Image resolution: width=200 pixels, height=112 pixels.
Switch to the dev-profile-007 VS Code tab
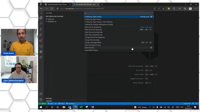click(86, 4)
